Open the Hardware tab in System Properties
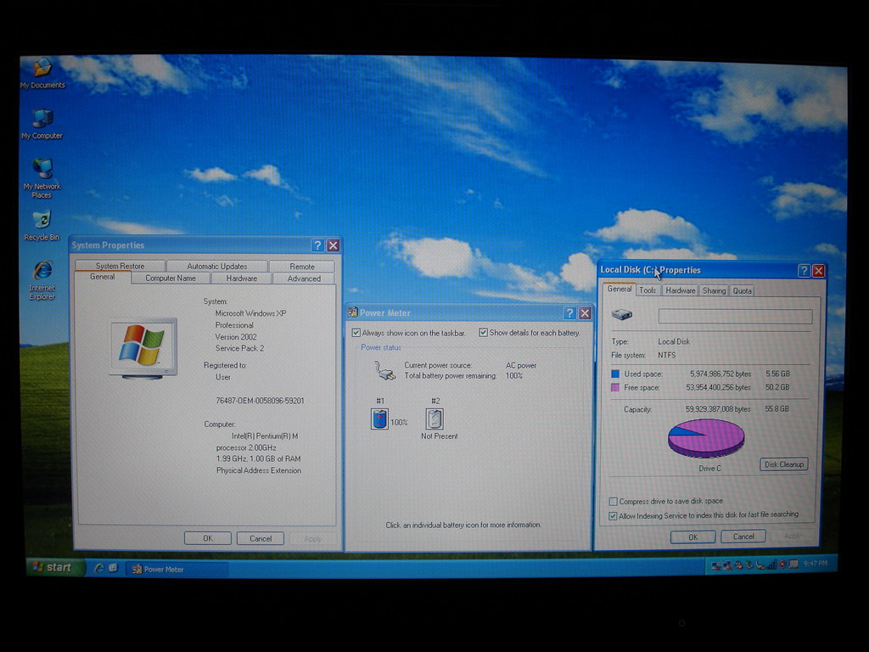The width and height of the screenshot is (869, 652). pos(242,278)
